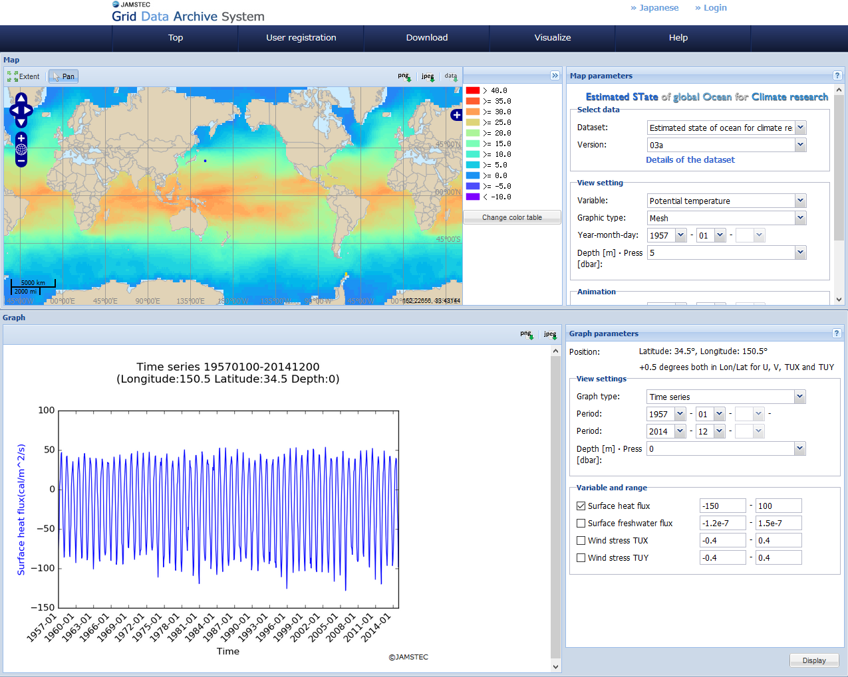Viewport: 848px width, 677px height.
Task: Enable the Surface freshwater flux checkbox
Action: (x=581, y=524)
